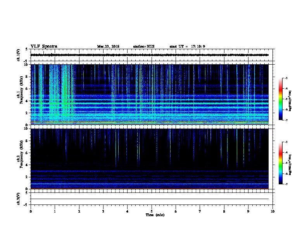
Task: Click the ch.2 spectrogram image
Action: [x=149, y=159]
